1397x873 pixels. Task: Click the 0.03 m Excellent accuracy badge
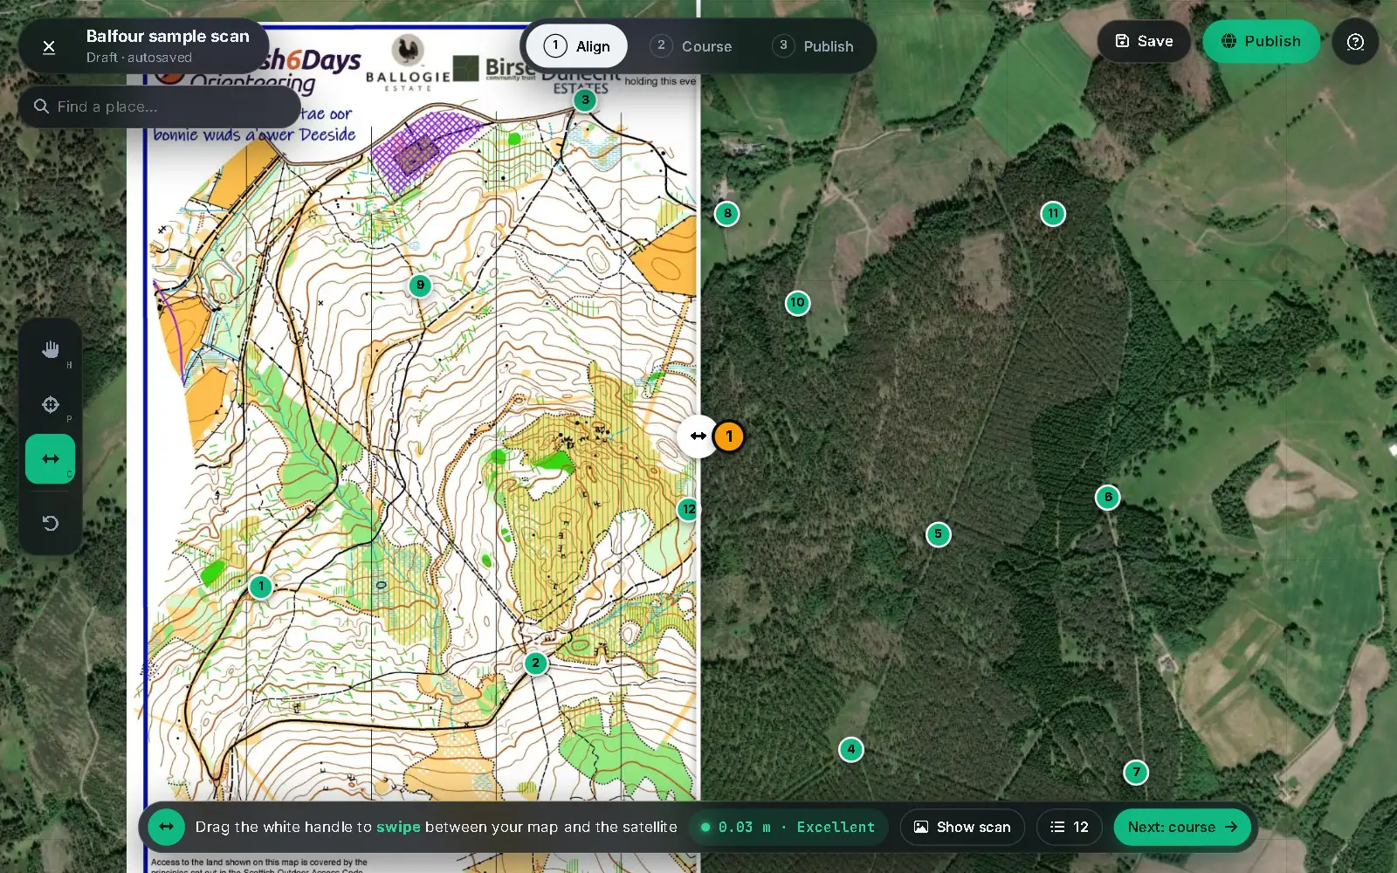point(788,827)
